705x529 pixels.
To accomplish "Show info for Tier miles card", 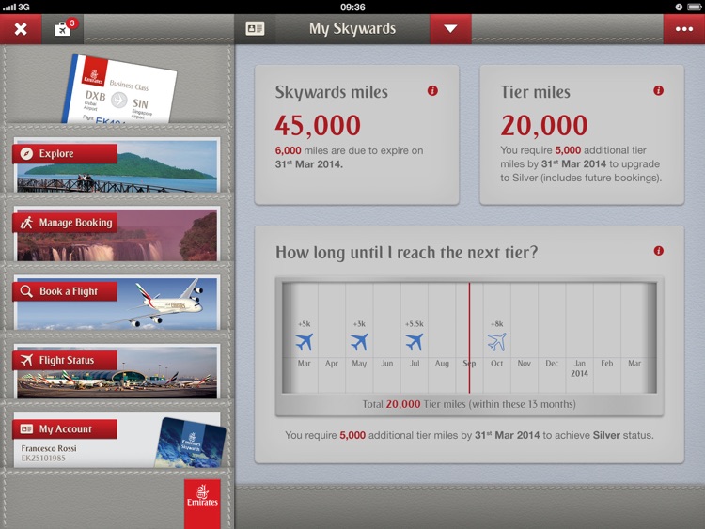I will pyautogui.click(x=658, y=91).
